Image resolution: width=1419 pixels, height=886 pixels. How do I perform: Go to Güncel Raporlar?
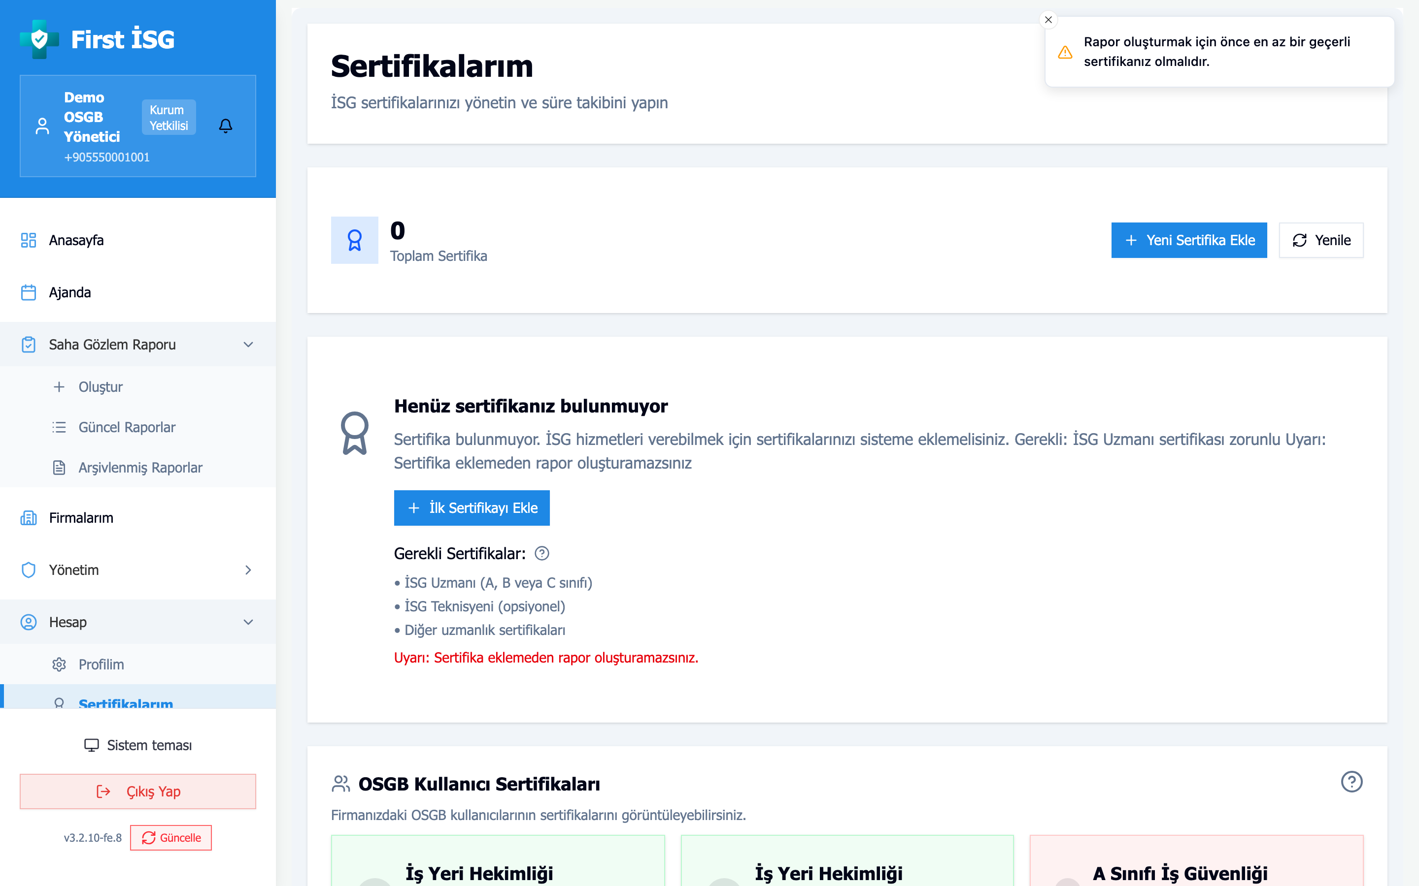127,427
